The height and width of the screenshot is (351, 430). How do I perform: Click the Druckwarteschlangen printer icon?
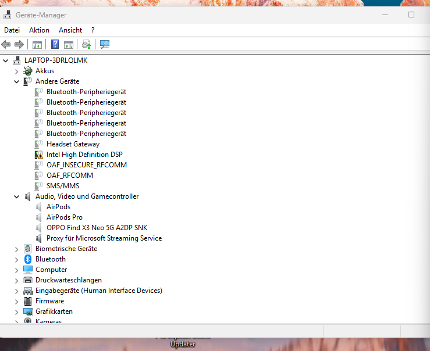click(28, 280)
